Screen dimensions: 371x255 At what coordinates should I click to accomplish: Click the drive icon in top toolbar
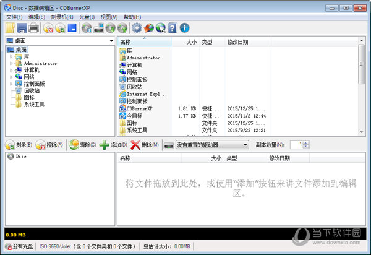[x=98, y=28]
